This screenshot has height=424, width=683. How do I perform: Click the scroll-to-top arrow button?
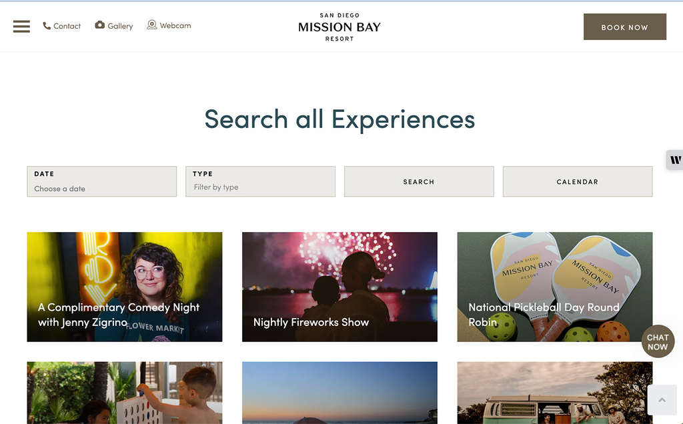click(662, 400)
